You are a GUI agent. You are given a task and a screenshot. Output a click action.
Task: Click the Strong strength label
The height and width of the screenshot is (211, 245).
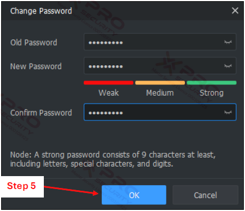click(x=212, y=93)
